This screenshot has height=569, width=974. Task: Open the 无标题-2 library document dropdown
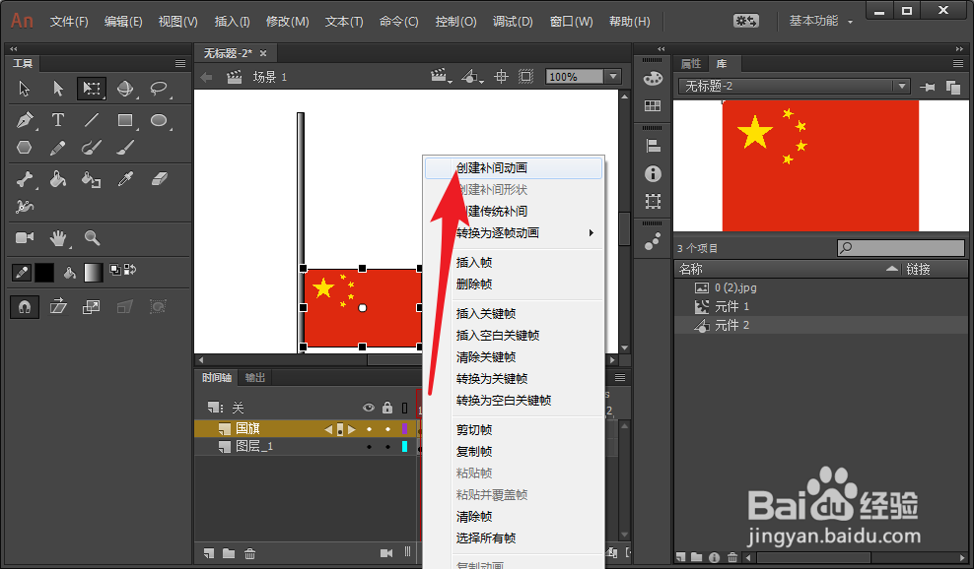(x=902, y=87)
